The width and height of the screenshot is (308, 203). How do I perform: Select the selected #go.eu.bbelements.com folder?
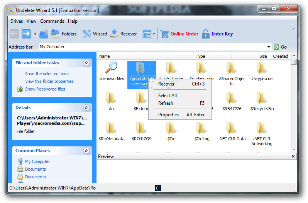pos(141,75)
